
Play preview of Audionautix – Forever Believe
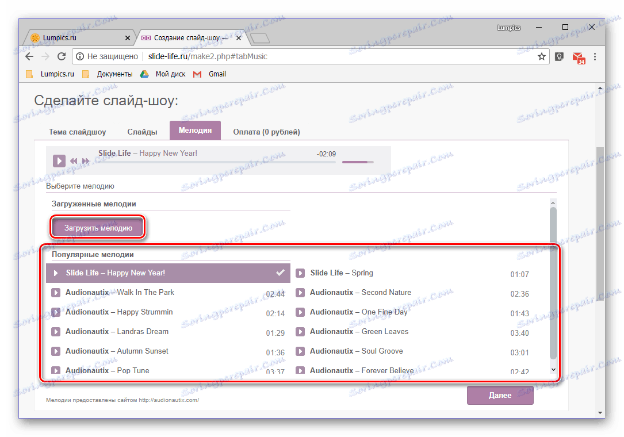click(x=300, y=370)
